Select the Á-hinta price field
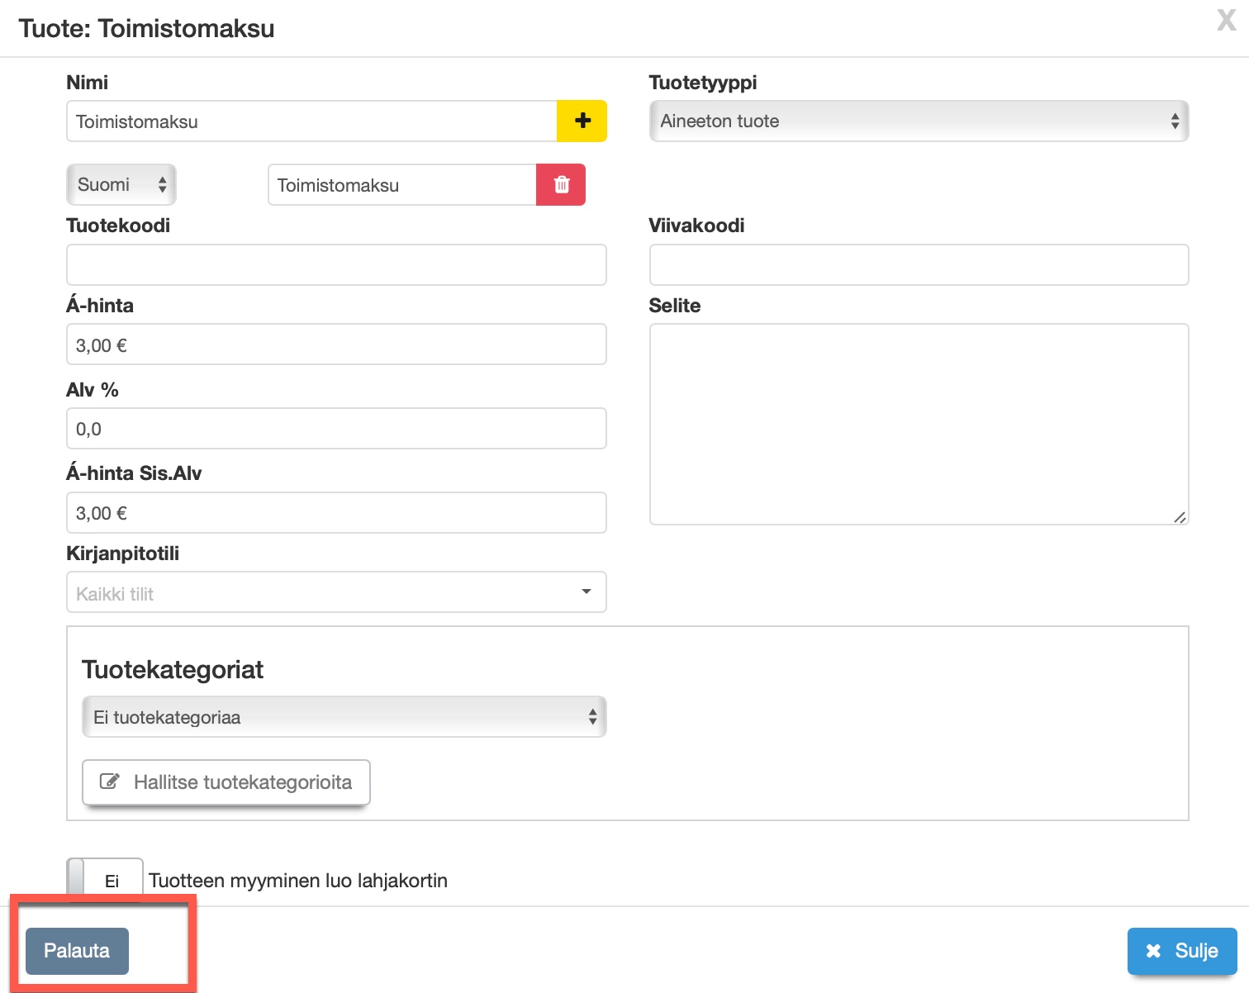The image size is (1249, 993). pos(336,344)
